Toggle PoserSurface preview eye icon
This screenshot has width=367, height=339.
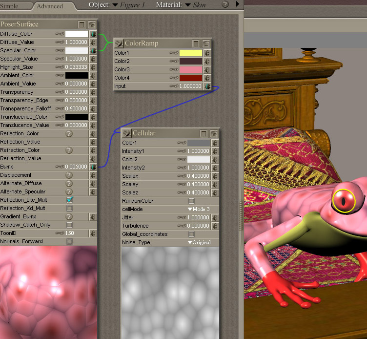click(92, 24)
